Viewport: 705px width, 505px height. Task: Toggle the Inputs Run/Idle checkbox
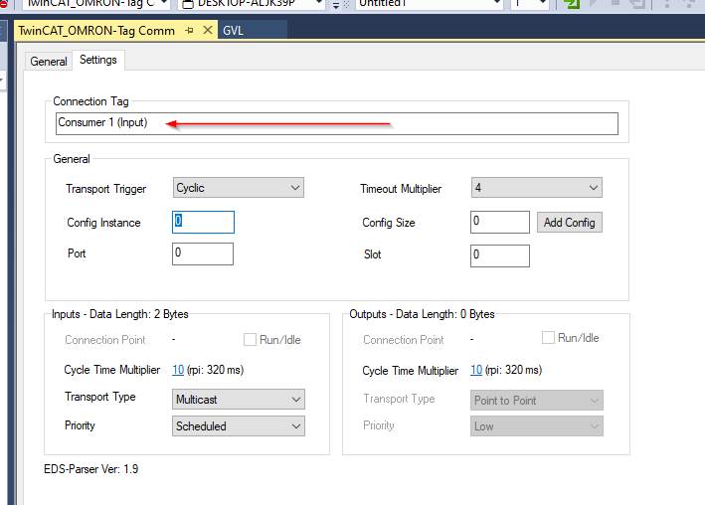pos(250,340)
